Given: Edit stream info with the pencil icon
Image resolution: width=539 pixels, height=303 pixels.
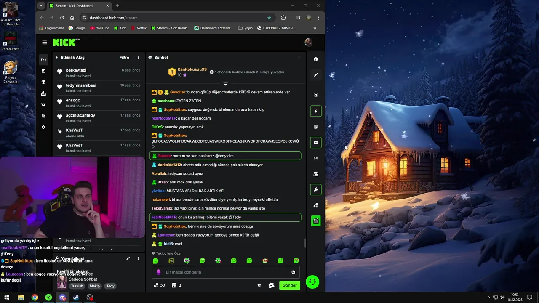Looking at the screenshot, I should pyautogui.click(x=128, y=258).
